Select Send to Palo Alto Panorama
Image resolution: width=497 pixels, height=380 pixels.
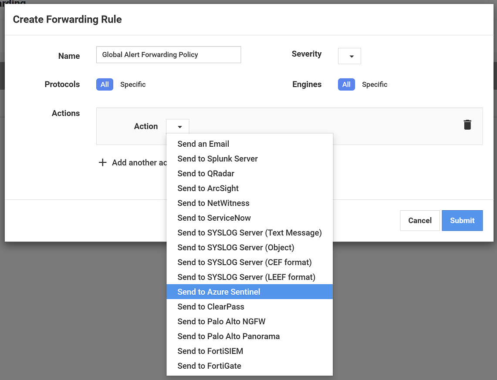(228, 336)
